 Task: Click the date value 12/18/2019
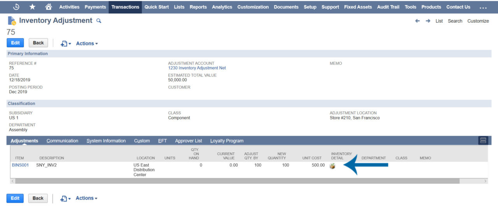19,80
